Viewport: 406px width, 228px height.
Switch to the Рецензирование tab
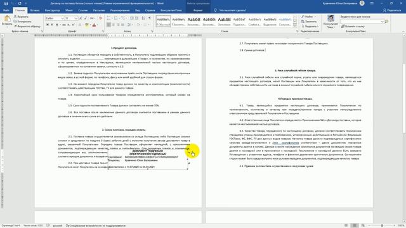tap(120, 10)
